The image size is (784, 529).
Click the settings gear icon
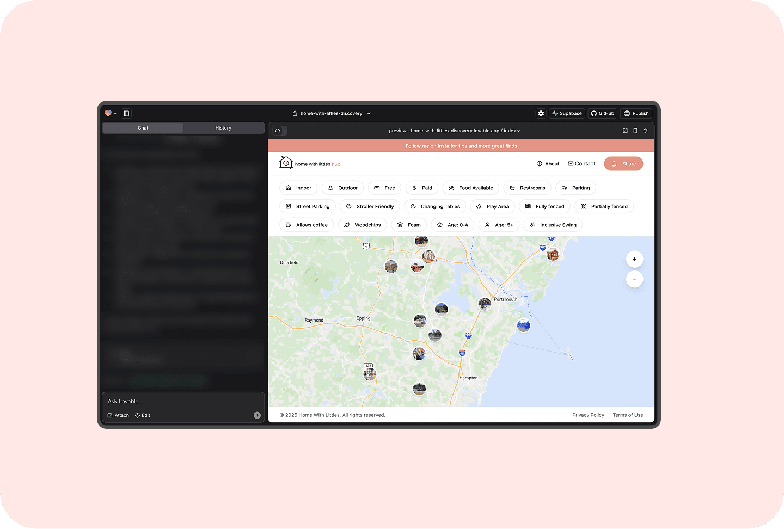[x=541, y=113]
